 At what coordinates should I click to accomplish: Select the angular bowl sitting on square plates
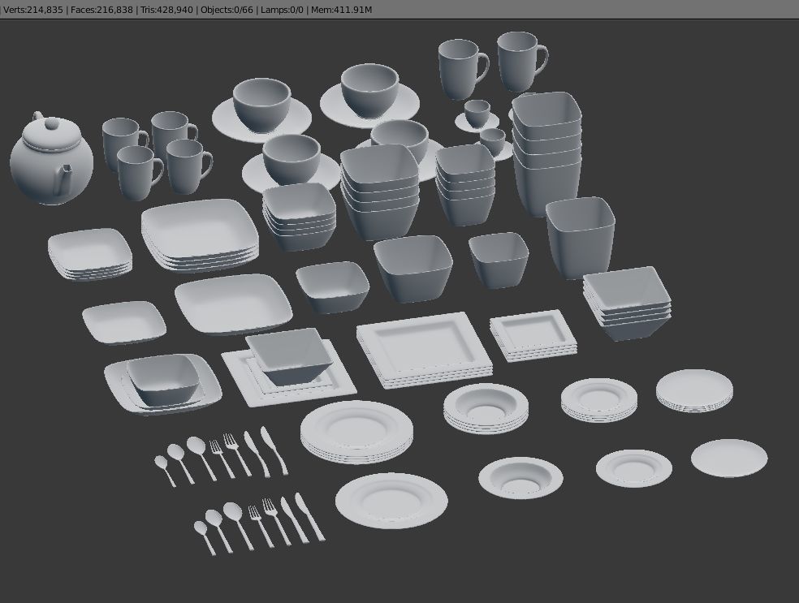coord(289,355)
